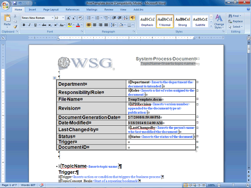Image resolution: width=251 pixels, height=188 pixels.
Task: Open the font name dropdown
Action: coord(52,18)
